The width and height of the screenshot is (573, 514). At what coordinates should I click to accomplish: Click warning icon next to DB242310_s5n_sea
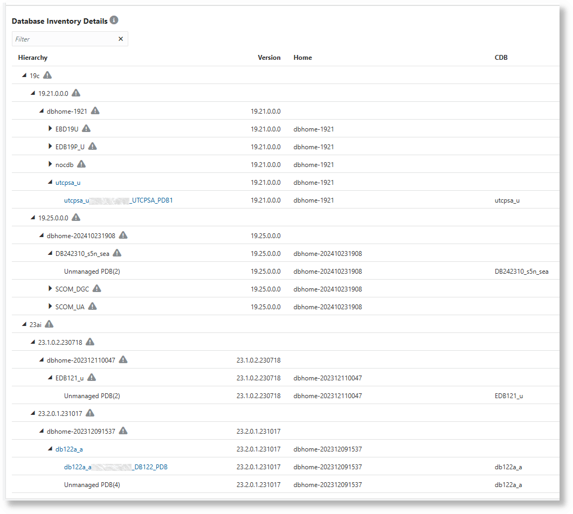[117, 253]
